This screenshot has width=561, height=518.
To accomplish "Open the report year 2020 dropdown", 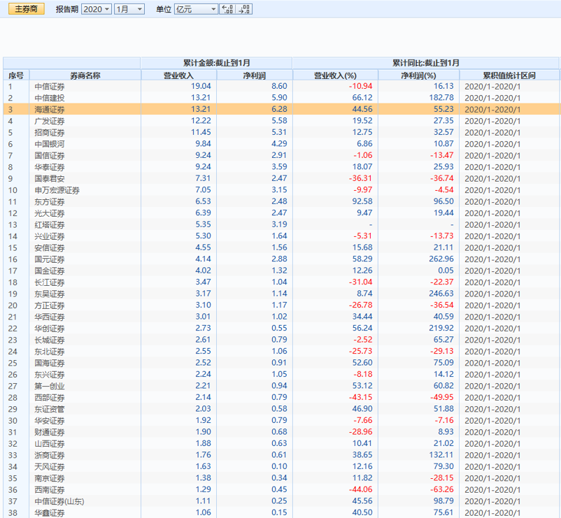I will pyautogui.click(x=97, y=9).
